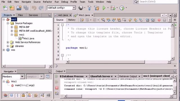180x101 pixels.
Task: Run the project with green play icon
Action: click(x=104, y=8)
